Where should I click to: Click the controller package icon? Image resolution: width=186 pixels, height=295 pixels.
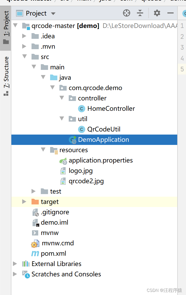tap(72, 98)
